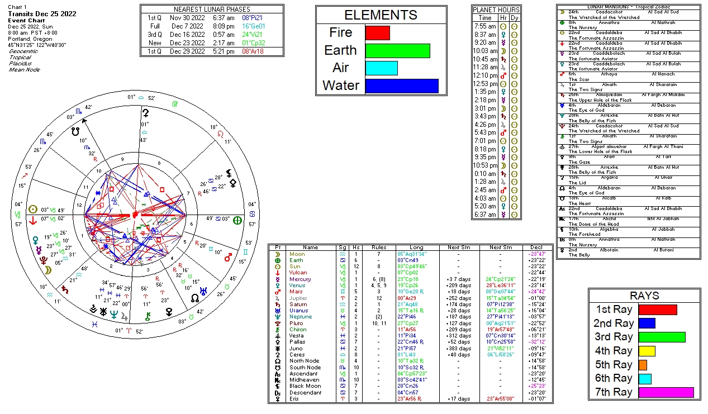Click the teal Neptune glyph in the wheel
Image resolution: width=708 pixels, height=414 pixels.
pos(114,314)
